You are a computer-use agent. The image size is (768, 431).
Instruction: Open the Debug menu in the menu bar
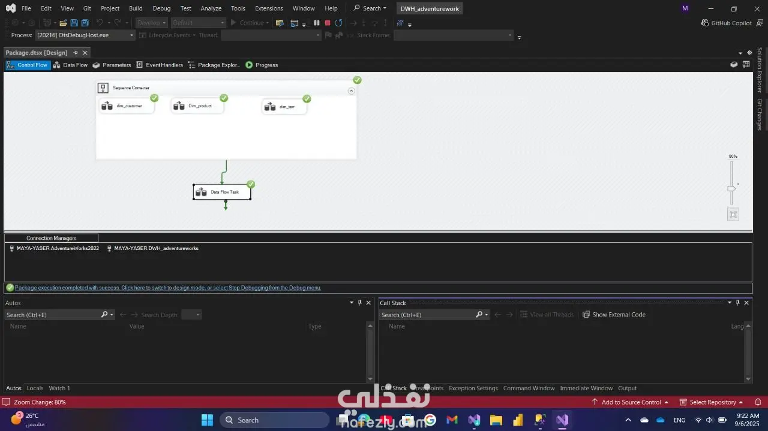tap(161, 8)
